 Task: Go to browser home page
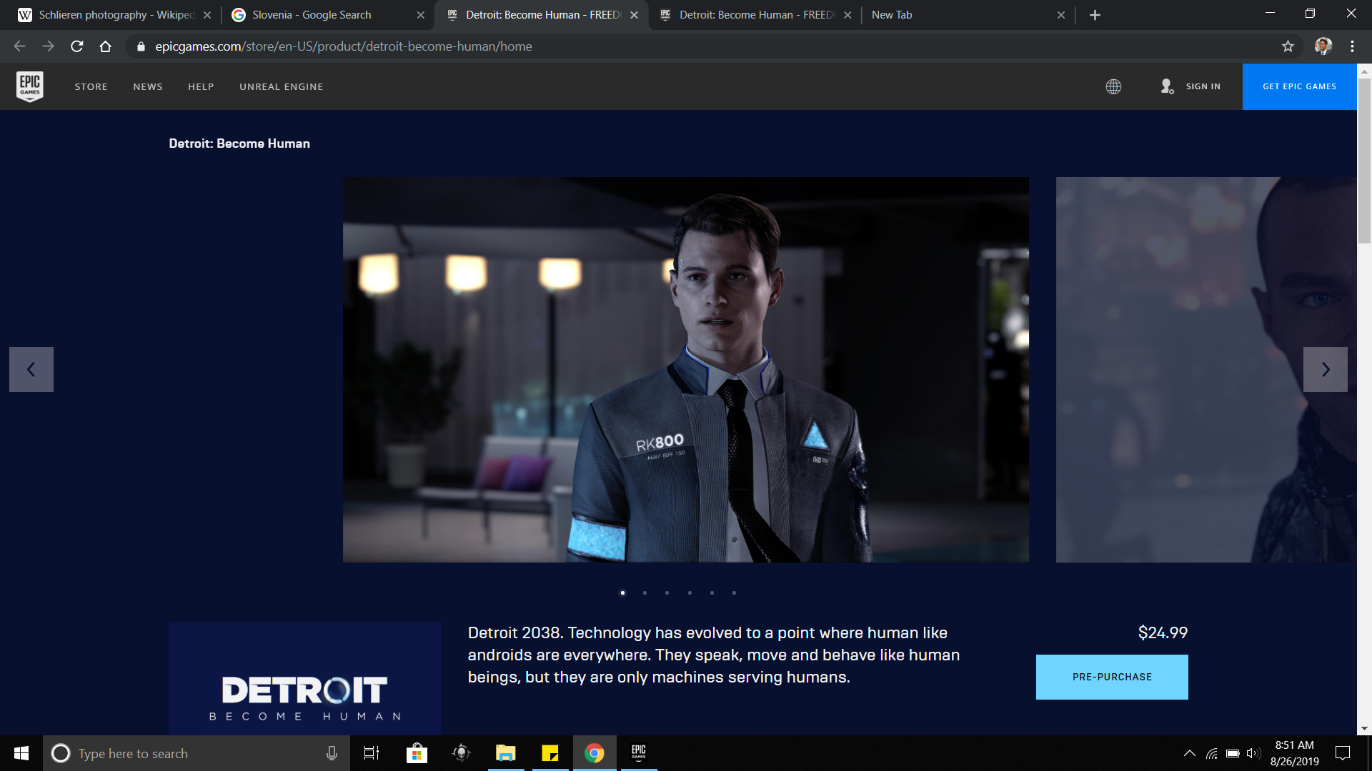105,46
